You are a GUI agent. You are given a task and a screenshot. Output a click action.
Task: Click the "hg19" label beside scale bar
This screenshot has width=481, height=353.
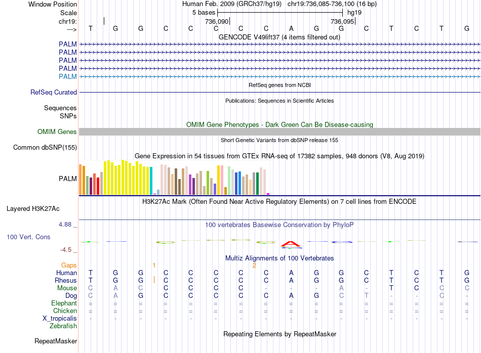tap(354, 13)
